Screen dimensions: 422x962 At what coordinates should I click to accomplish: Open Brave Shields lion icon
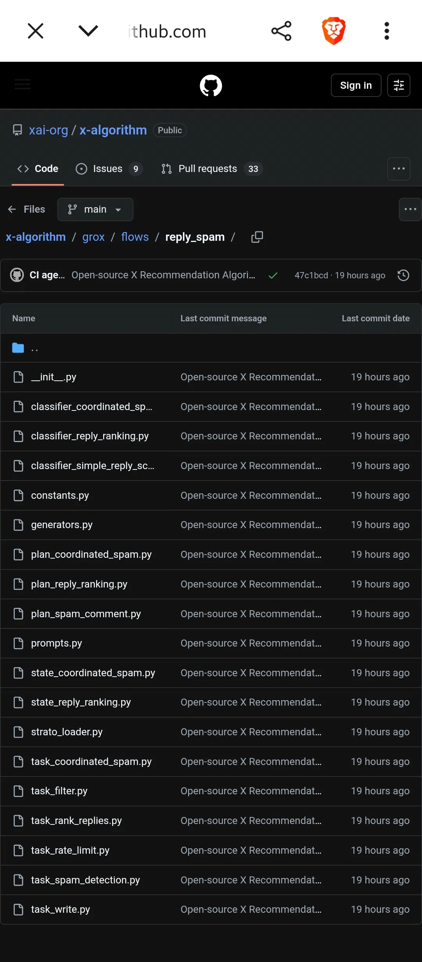[334, 31]
